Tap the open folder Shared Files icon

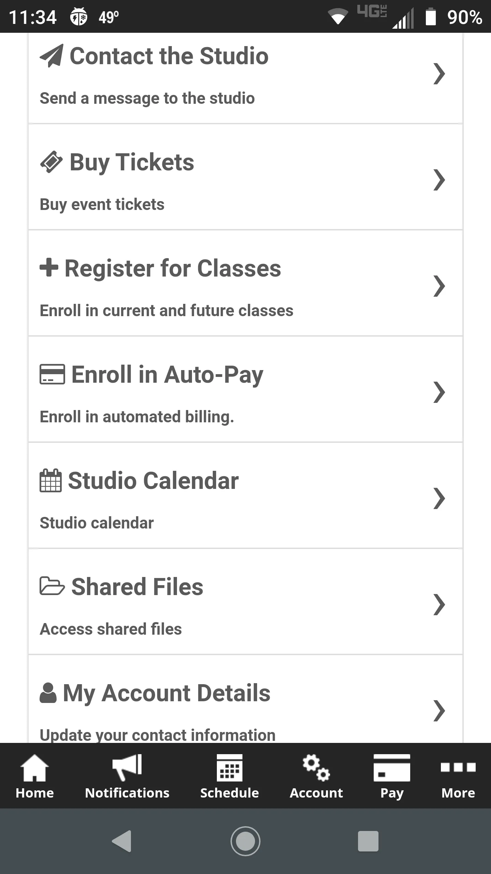(x=52, y=586)
